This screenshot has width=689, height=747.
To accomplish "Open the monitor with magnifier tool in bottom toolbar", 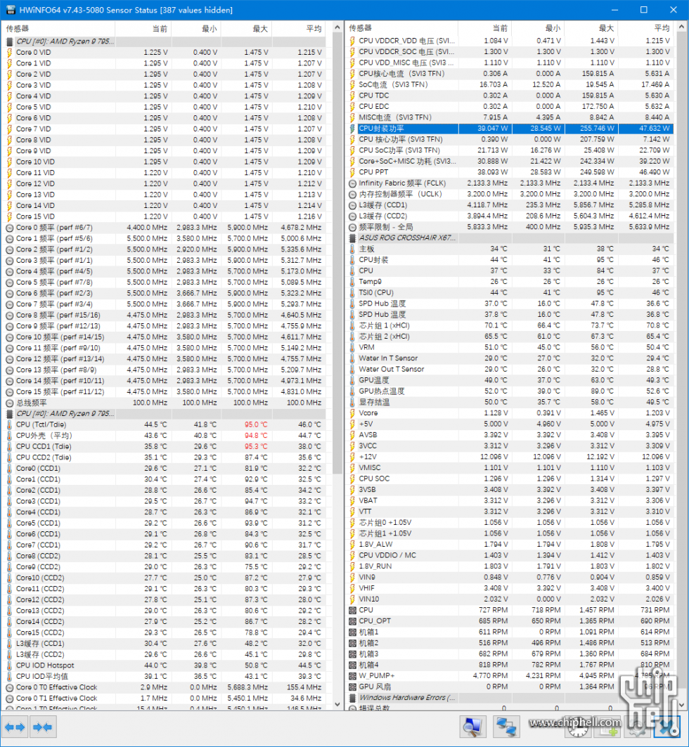I will [472, 727].
